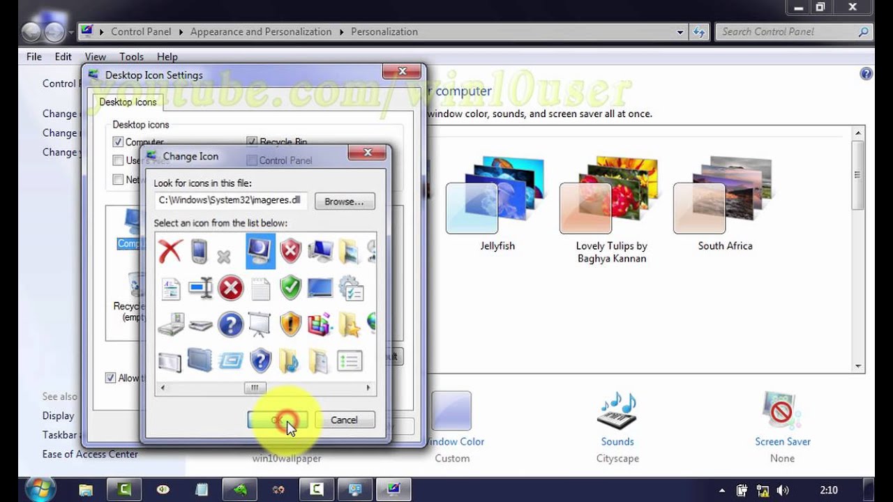The width and height of the screenshot is (893, 502).
Task: Toggle Allow themes to change icons checkbox
Action: [x=110, y=378]
